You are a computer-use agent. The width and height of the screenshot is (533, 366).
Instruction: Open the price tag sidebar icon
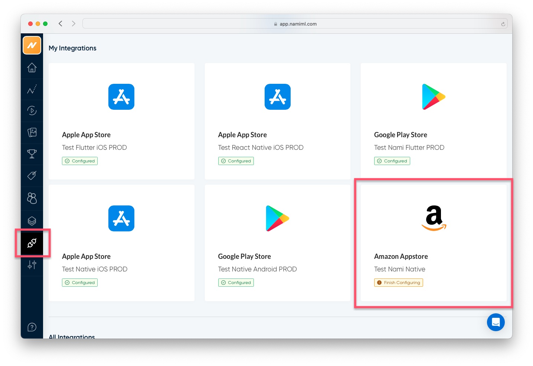click(x=32, y=175)
